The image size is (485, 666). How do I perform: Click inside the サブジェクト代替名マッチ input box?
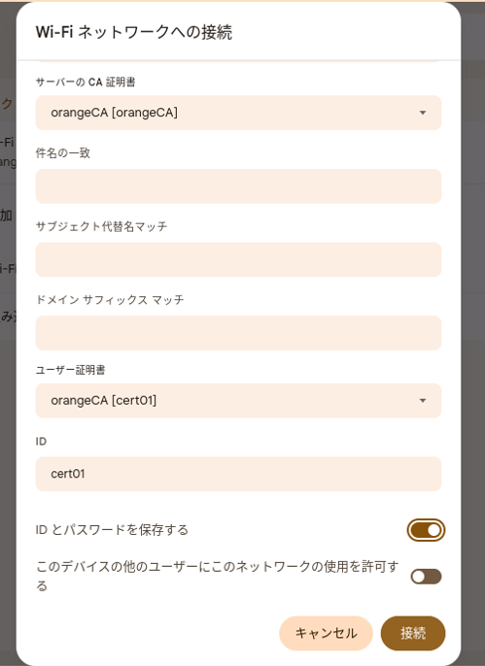[238, 259]
